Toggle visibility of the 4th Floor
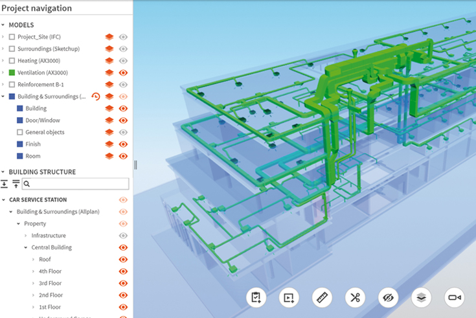 123,271
